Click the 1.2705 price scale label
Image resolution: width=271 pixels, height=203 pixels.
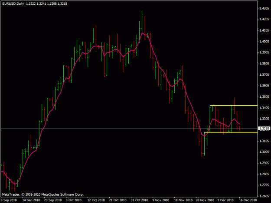pos(264,185)
